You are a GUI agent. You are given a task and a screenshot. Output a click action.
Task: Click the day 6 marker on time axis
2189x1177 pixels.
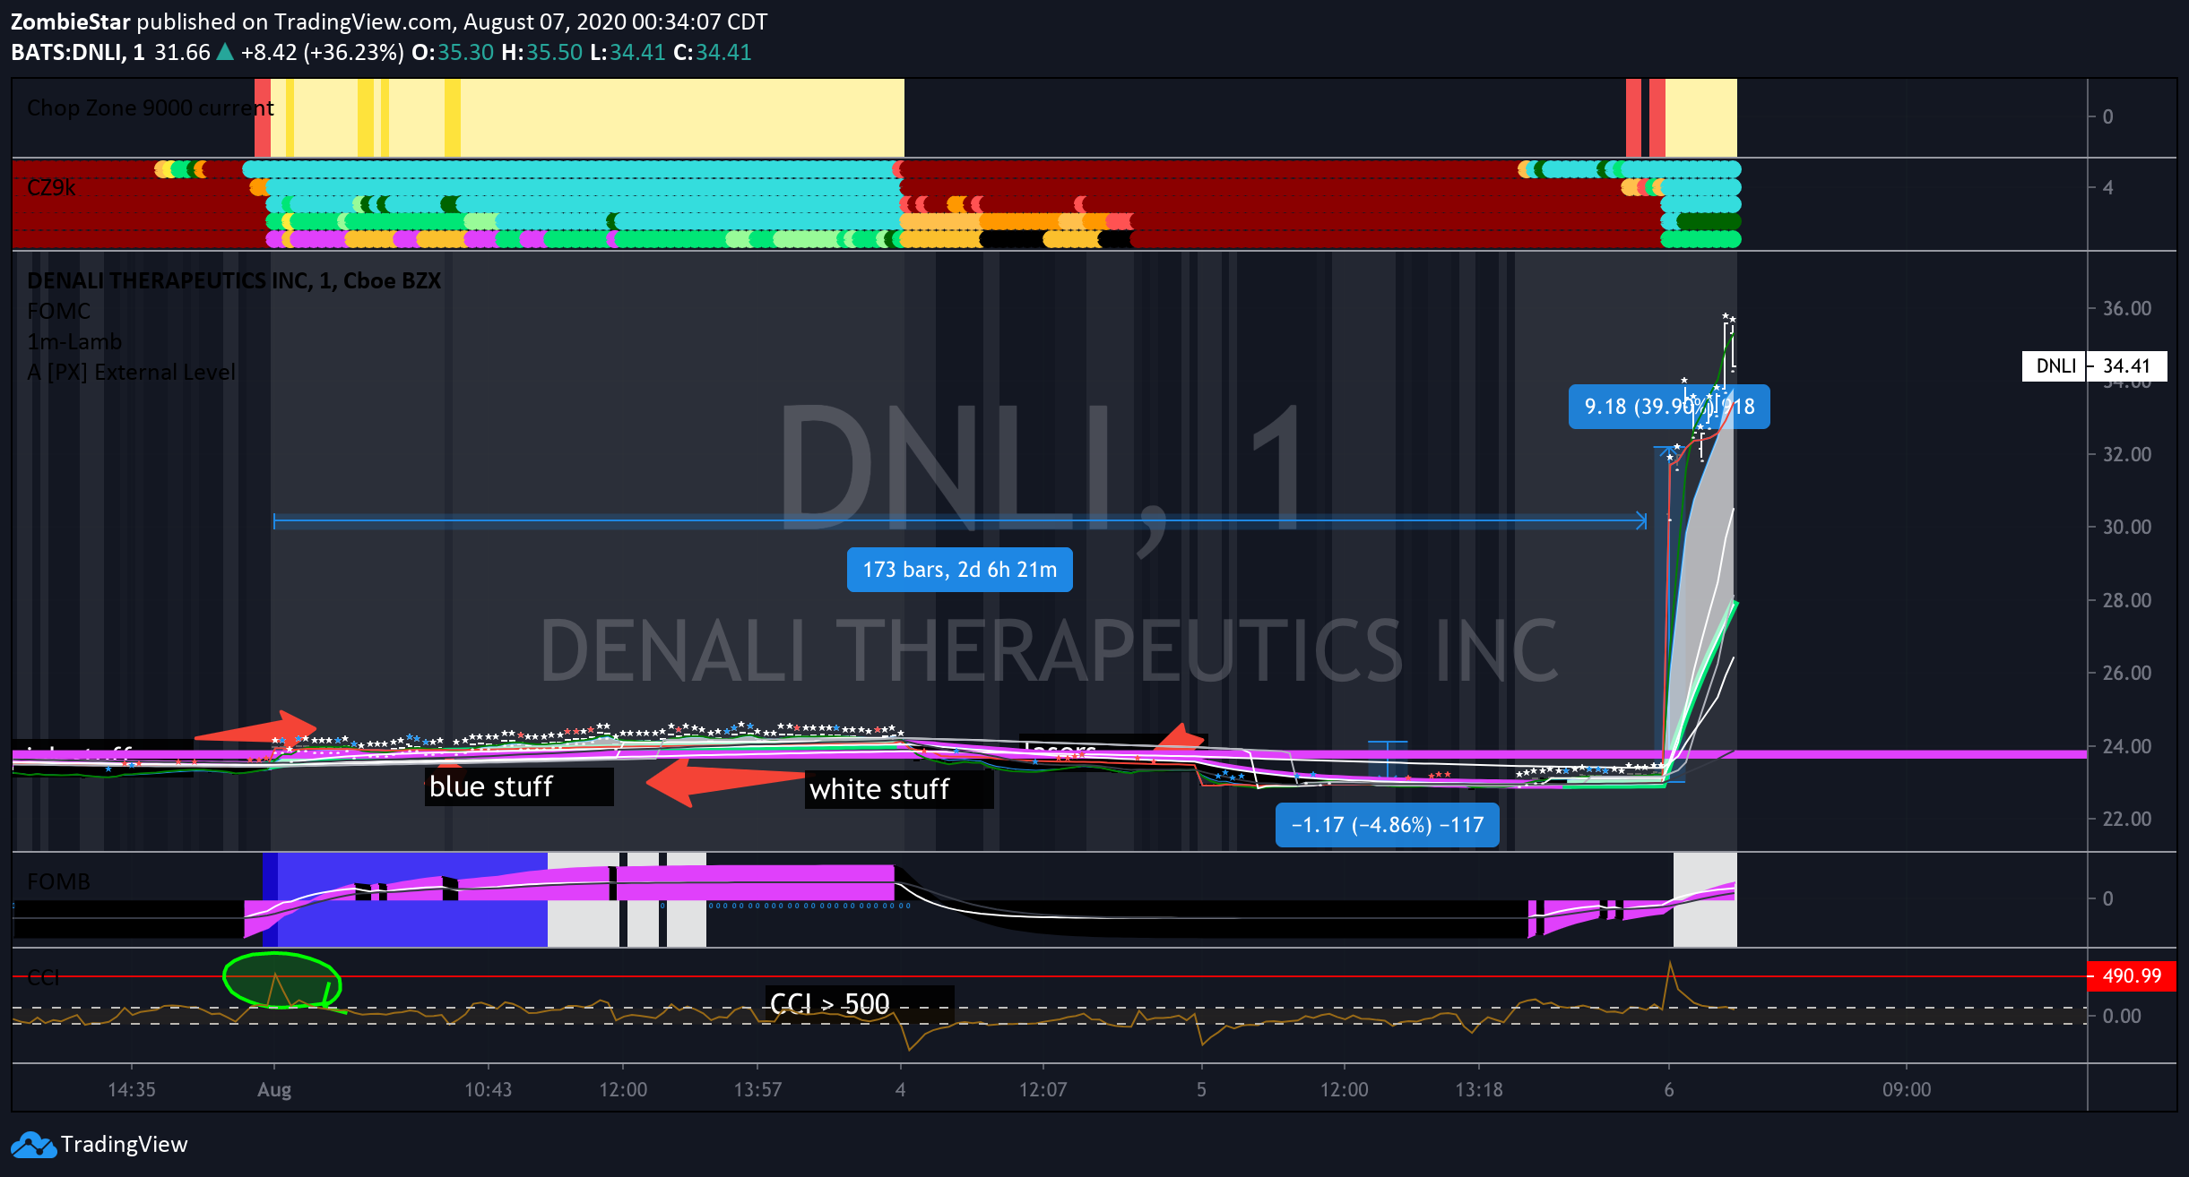click(1669, 1090)
